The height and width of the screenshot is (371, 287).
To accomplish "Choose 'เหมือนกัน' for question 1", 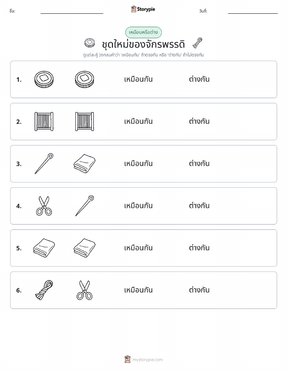I will [x=138, y=79].
